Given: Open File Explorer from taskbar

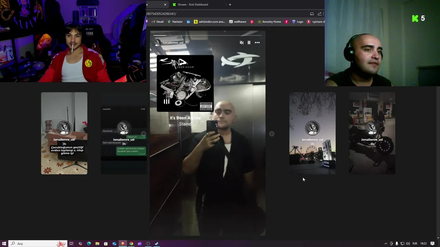Looking at the screenshot, I should coord(97,244).
